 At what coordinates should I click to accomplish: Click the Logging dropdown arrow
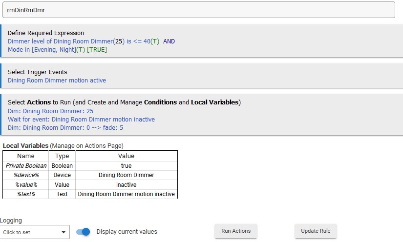click(64, 232)
